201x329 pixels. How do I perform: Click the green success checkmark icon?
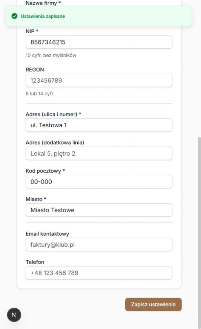pyautogui.click(x=14, y=16)
